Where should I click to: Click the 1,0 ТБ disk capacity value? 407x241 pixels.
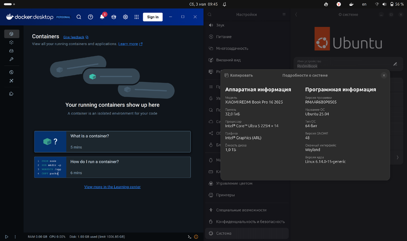tap(231, 150)
